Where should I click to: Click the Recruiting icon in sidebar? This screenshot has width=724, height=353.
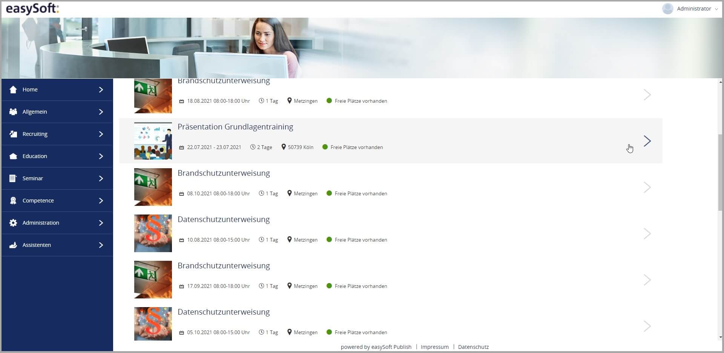[13, 134]
